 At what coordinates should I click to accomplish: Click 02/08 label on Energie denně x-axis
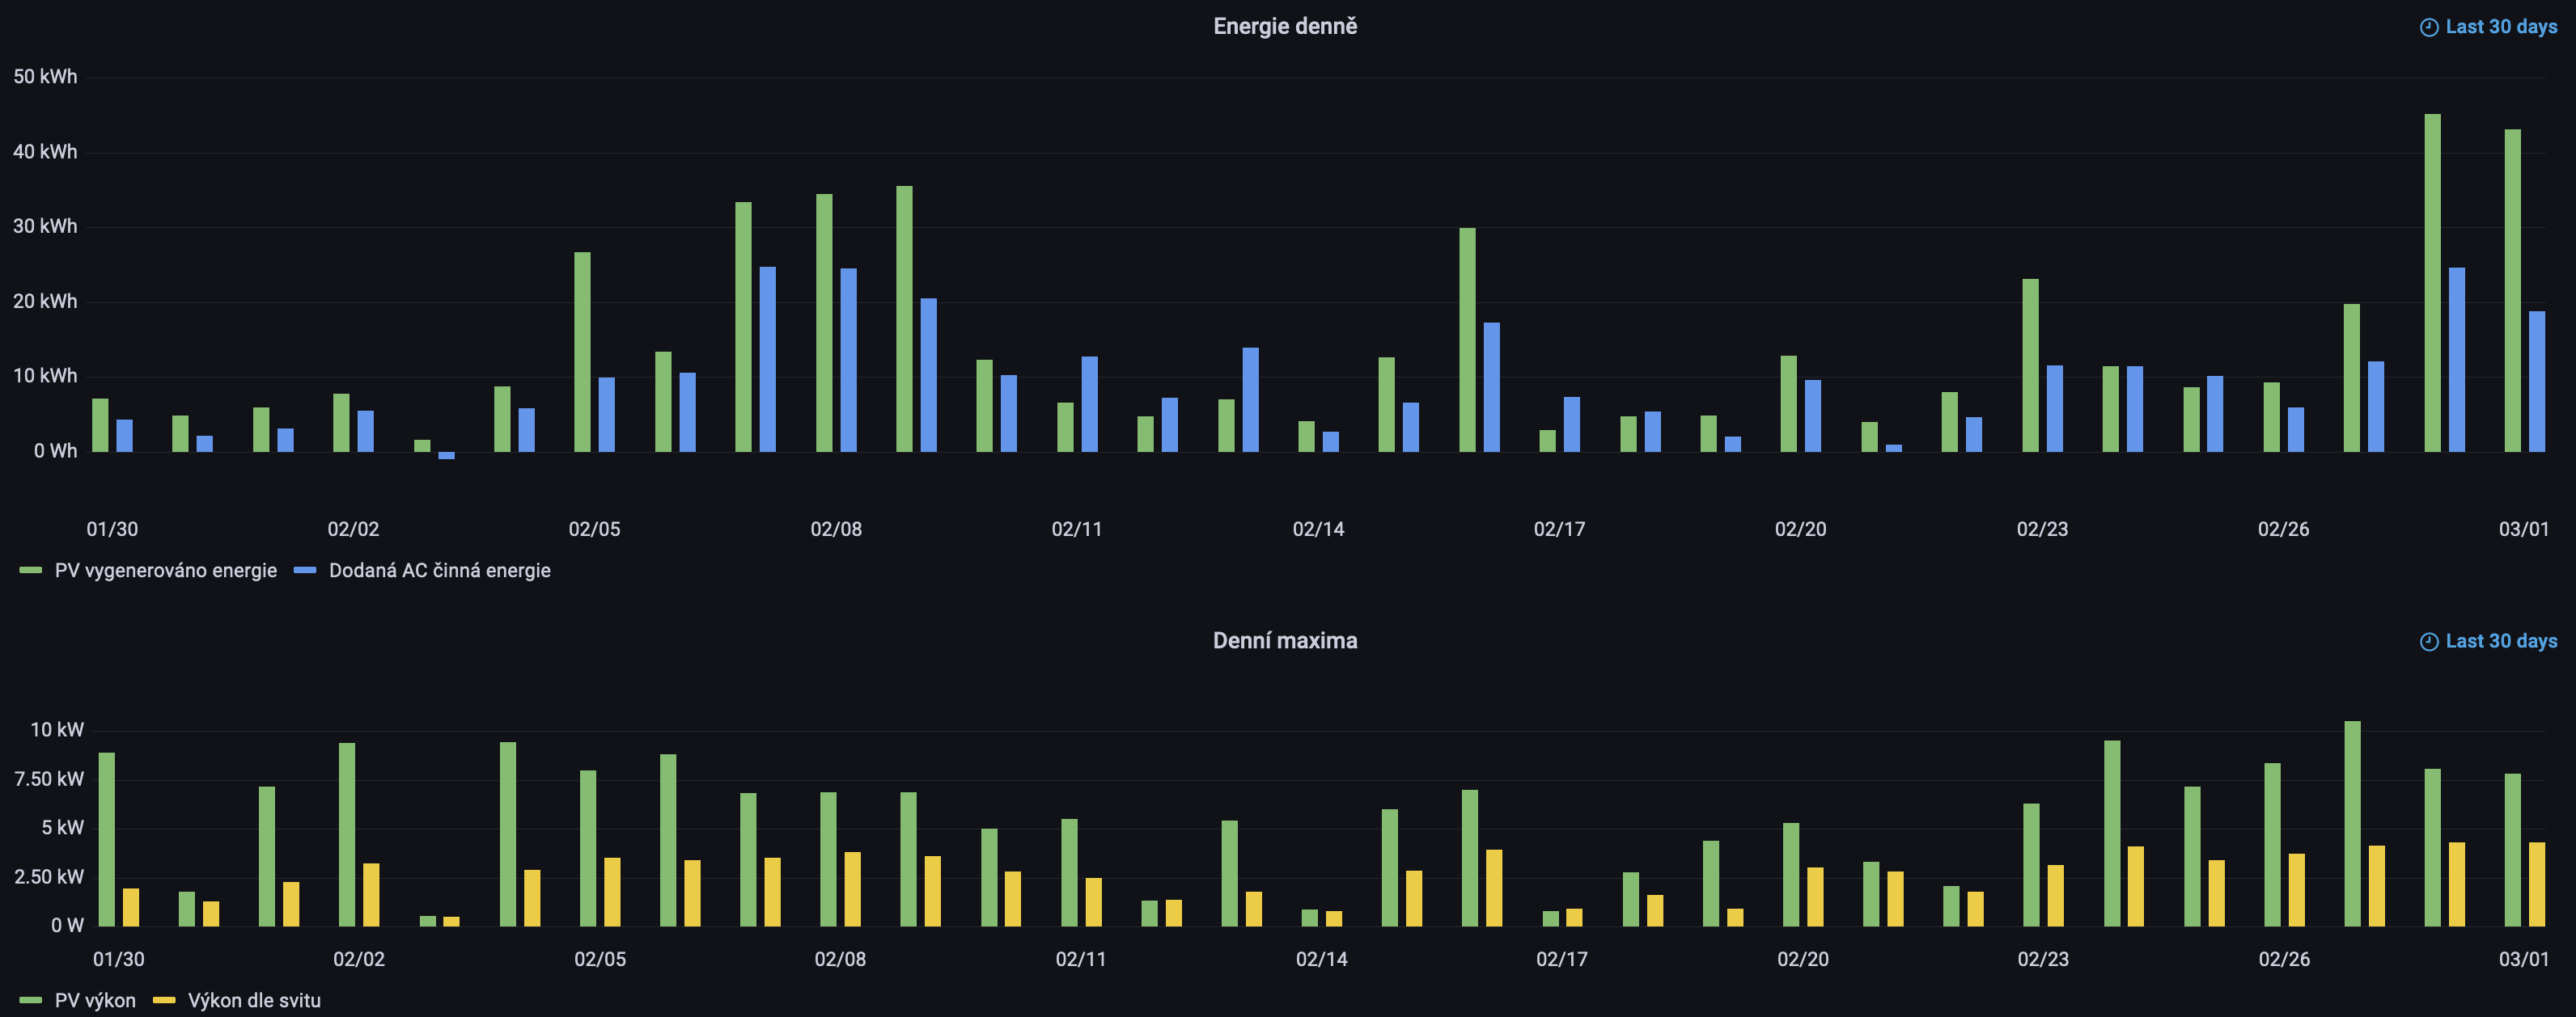(836, 530)
